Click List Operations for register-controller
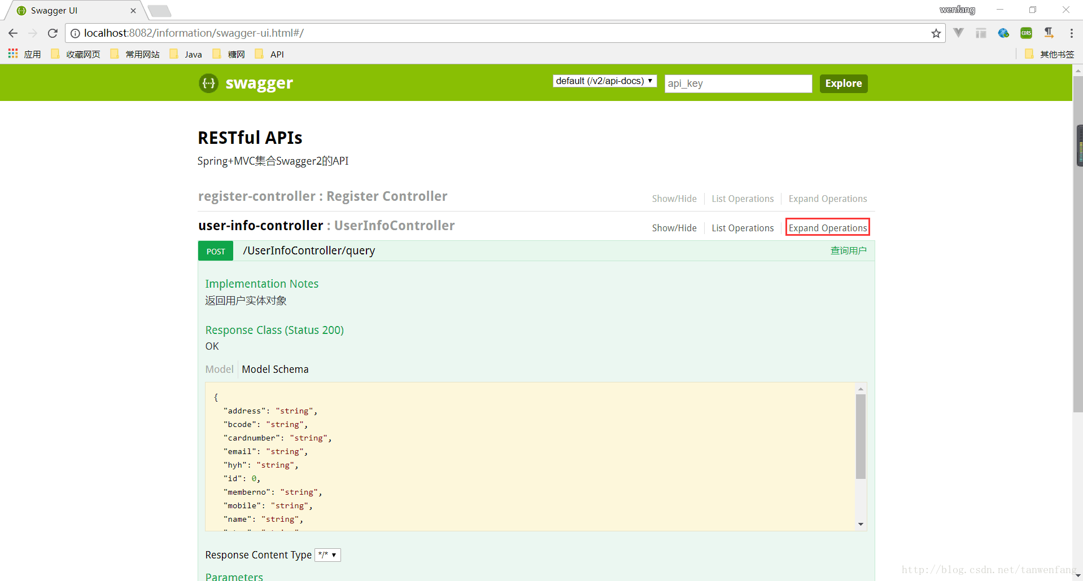This screenshot has height=581, width=1083. click(743, 199)
